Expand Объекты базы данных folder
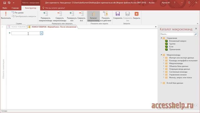Viewport: 200px width, 113px height. click(164, 66)
